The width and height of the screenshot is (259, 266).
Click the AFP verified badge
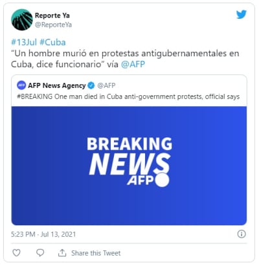(91, 85)
